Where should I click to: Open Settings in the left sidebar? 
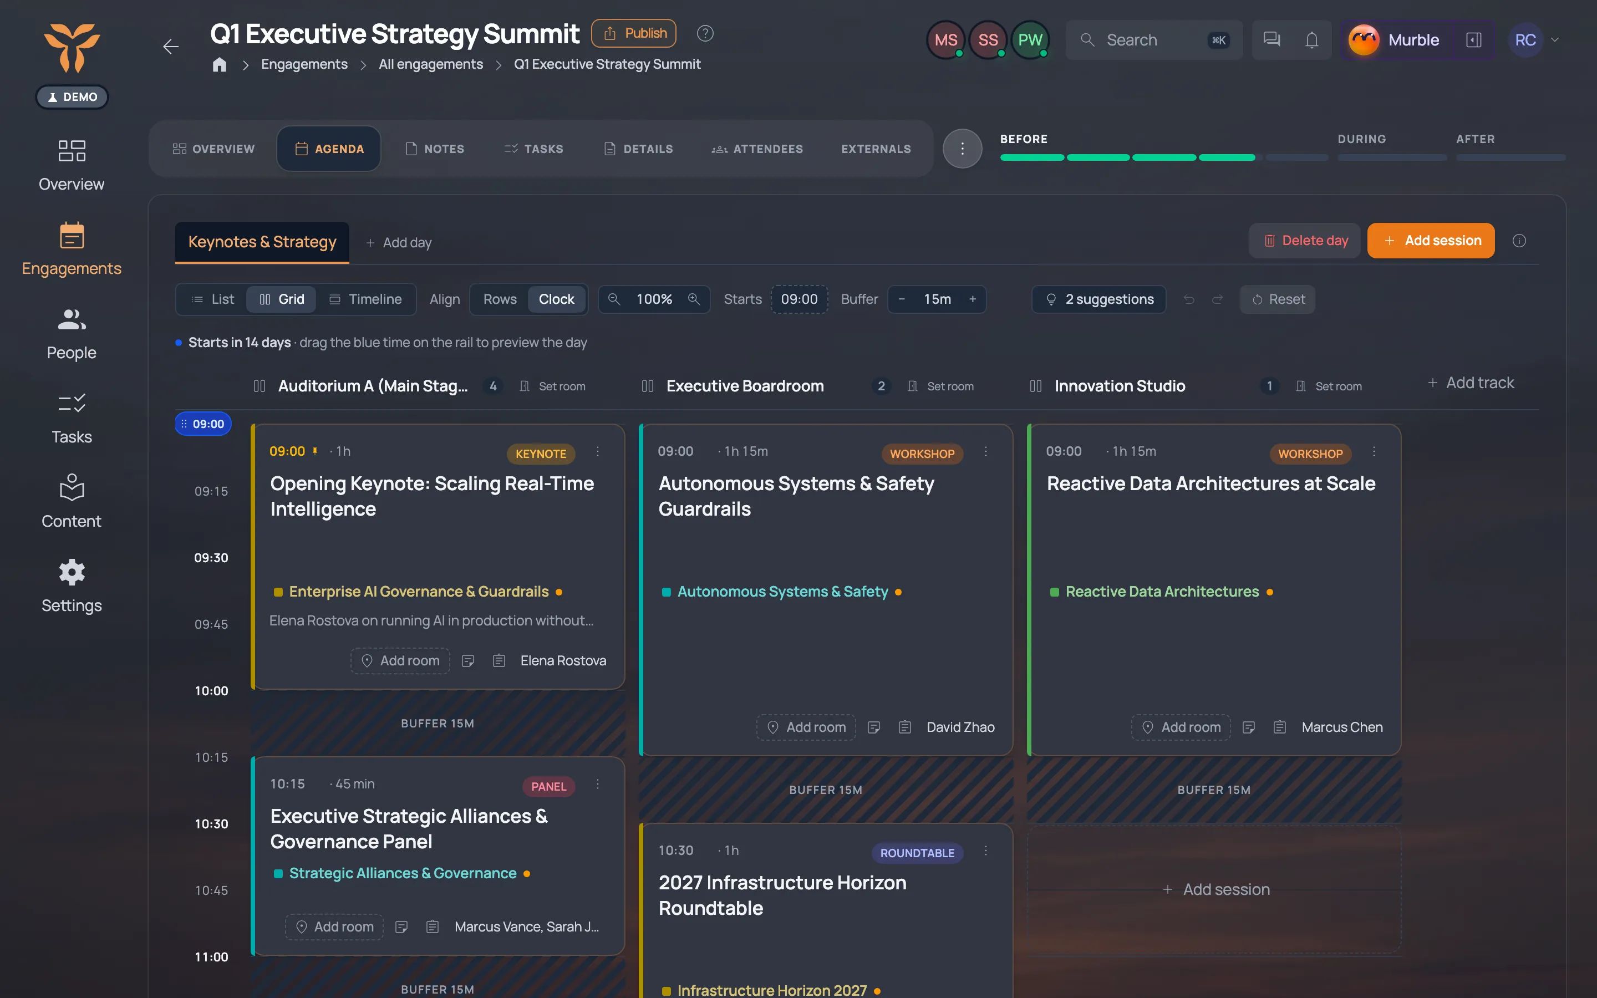(x=72, y=586)
